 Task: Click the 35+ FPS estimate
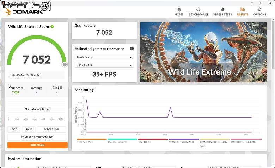[x=104, y=74]
